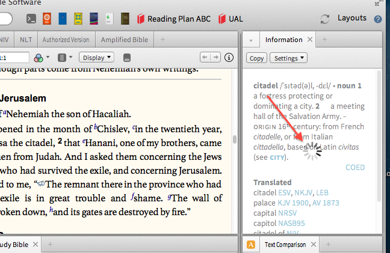Screen dimensions: 390x253
Task: Open the Settings dropdown
Action: click(x=288, y=58)
